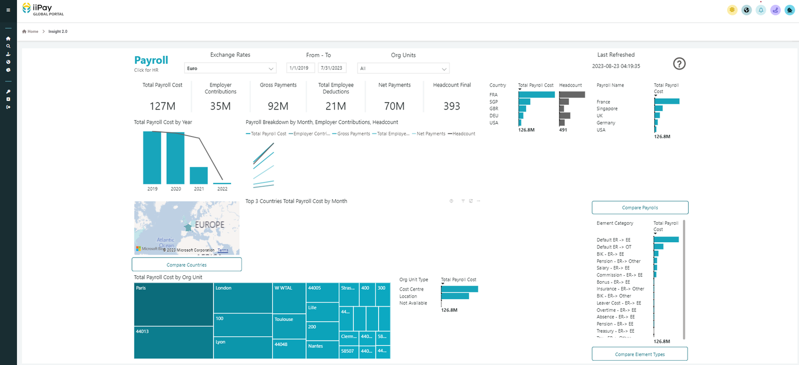This screenshot has height=365, width=799.
Task: Click the logout icon at the sidebar bottom
Action: [7, 107]
